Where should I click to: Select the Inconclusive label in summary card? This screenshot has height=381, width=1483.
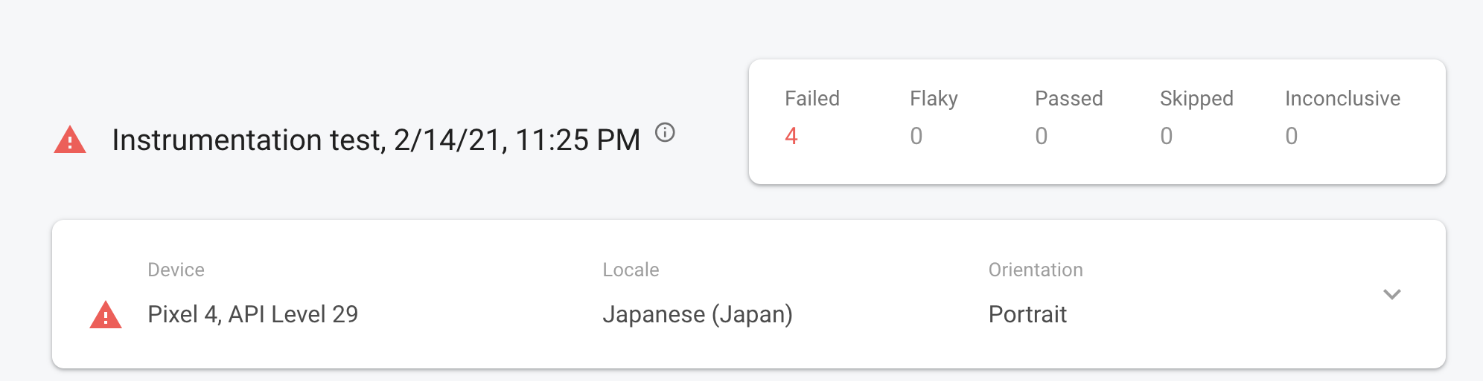coord(1342,99)
